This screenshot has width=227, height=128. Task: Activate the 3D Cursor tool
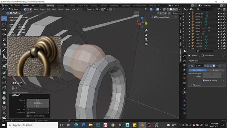pos(4,24)
